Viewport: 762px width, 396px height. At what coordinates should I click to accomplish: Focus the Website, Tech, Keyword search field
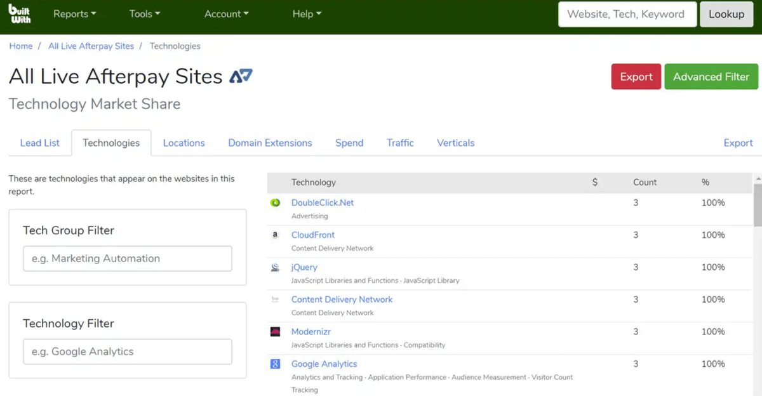point(627,14)
